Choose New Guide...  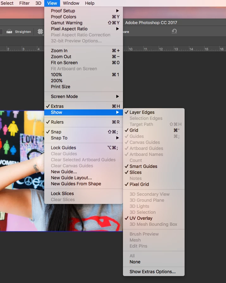83,172
